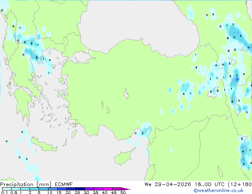Click the '(12+180' forecast run text
252x194 pixels.
pos(240,184)
